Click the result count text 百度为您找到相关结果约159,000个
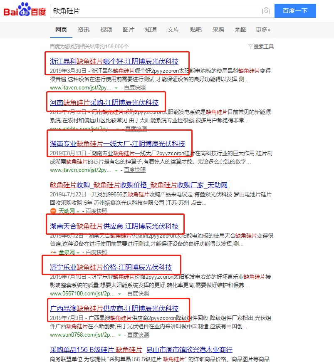Image resolution: width=334 pixels, height=362 pixels. (89, 47)
